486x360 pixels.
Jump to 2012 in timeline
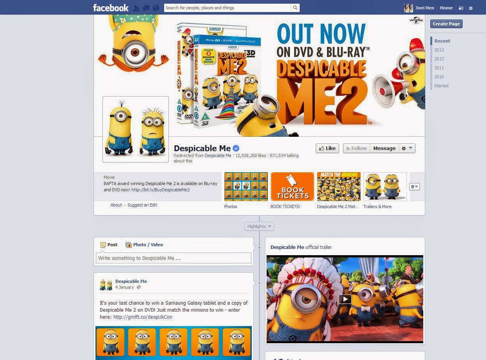439,59
